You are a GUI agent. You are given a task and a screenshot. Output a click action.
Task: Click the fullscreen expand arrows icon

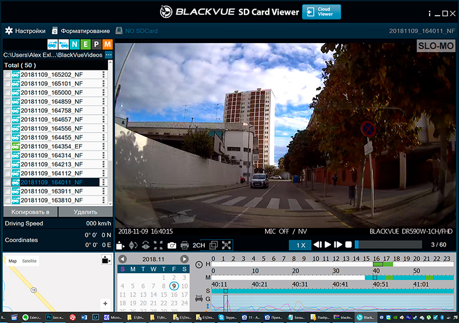159,245
